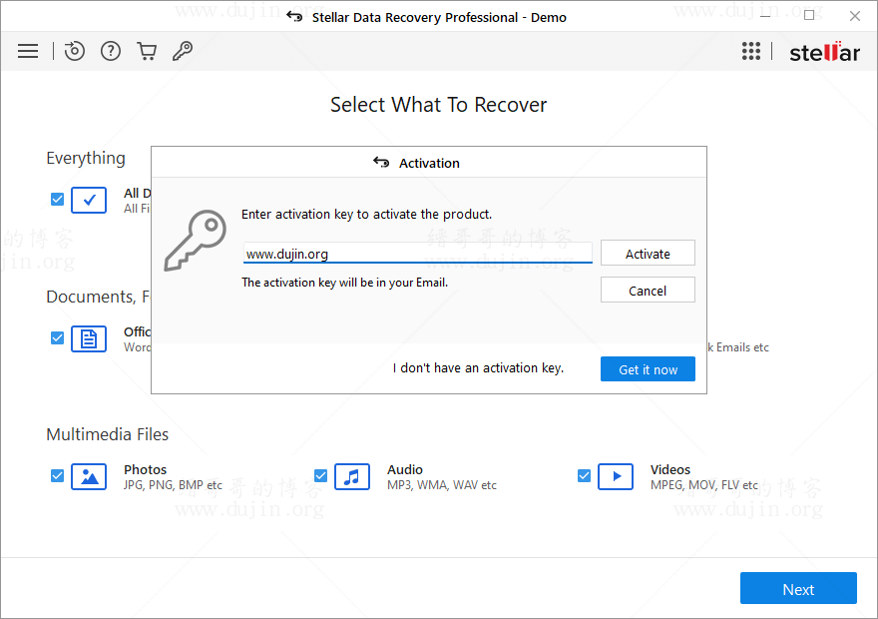Open the help question mark icon
Viewport: 878px width, 619px height.
111,51
